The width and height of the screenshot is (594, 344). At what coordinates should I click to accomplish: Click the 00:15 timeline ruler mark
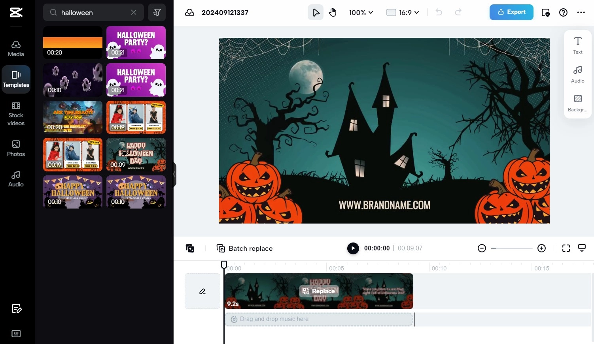coord(542,268)
